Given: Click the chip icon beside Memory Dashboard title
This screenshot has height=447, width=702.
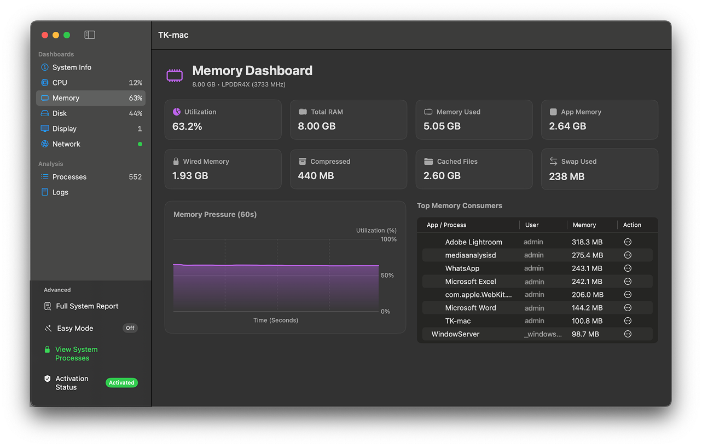Looking at the screenshot, I should click(175, 75).
